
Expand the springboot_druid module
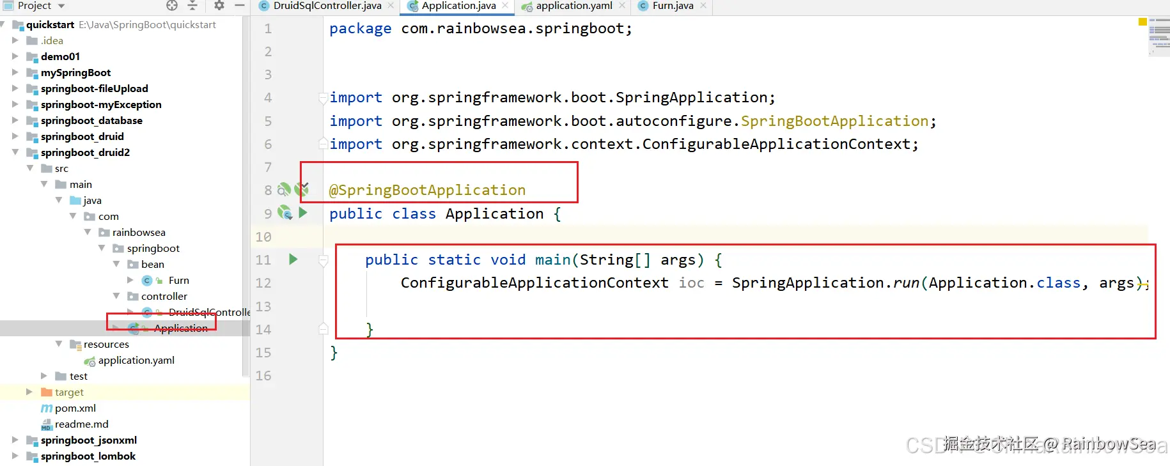click(x=15, y=136)
